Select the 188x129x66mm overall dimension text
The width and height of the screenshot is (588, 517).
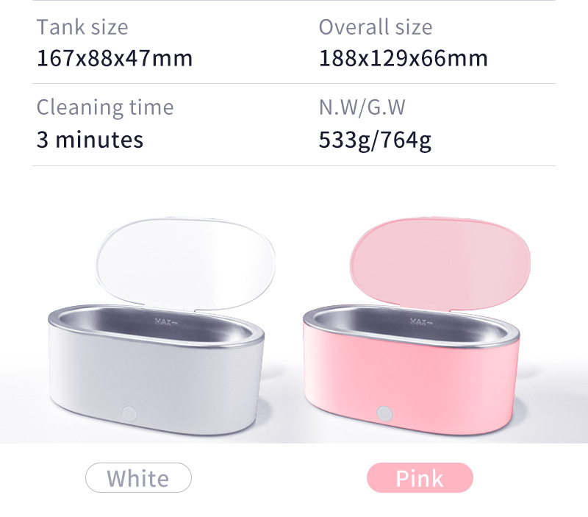point(403,59)
